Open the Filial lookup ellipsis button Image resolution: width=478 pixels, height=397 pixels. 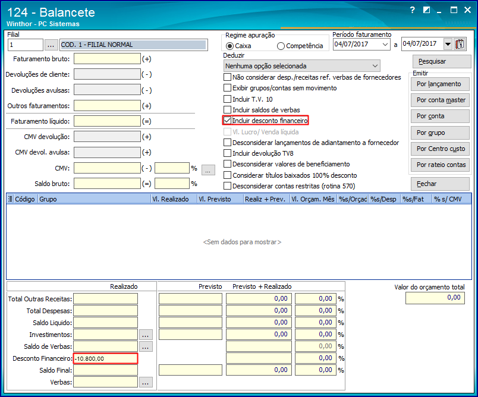(x=51, y=45)
